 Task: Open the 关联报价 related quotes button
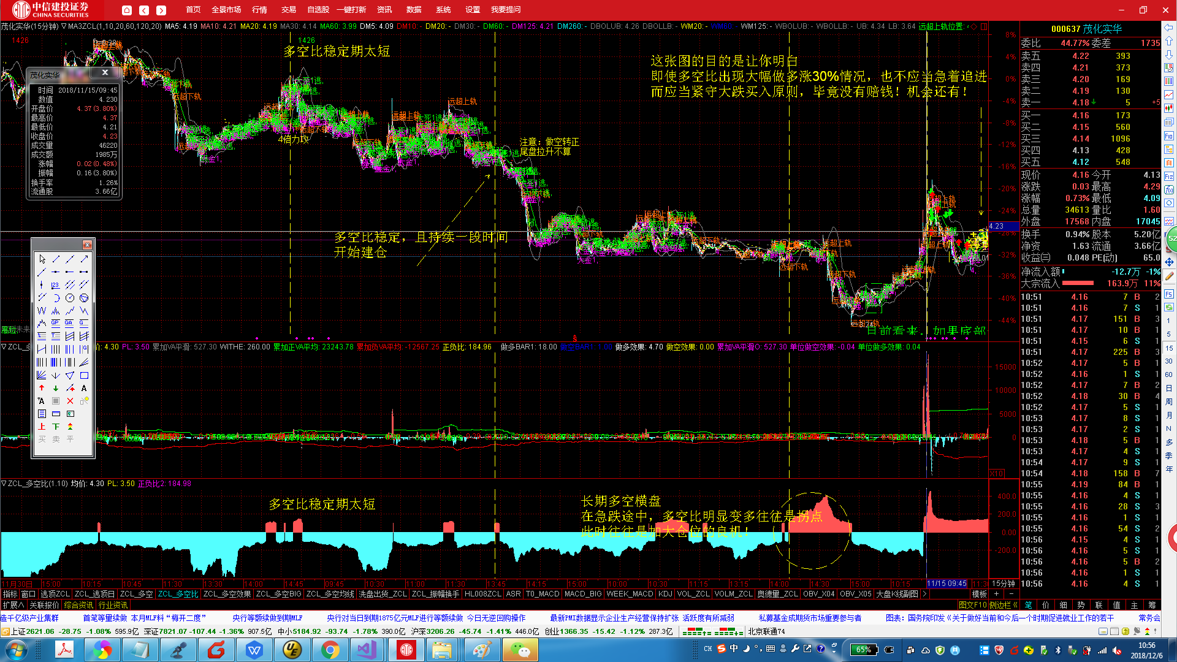click(x=45, y=605)
